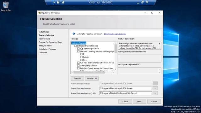Click the Prerequisites for selected features box
The image size is (201, 113).
(139, 58)
